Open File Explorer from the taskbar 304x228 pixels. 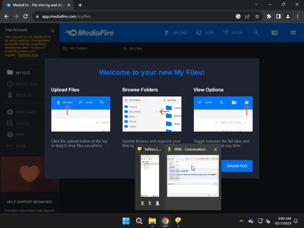pos(152,221)
